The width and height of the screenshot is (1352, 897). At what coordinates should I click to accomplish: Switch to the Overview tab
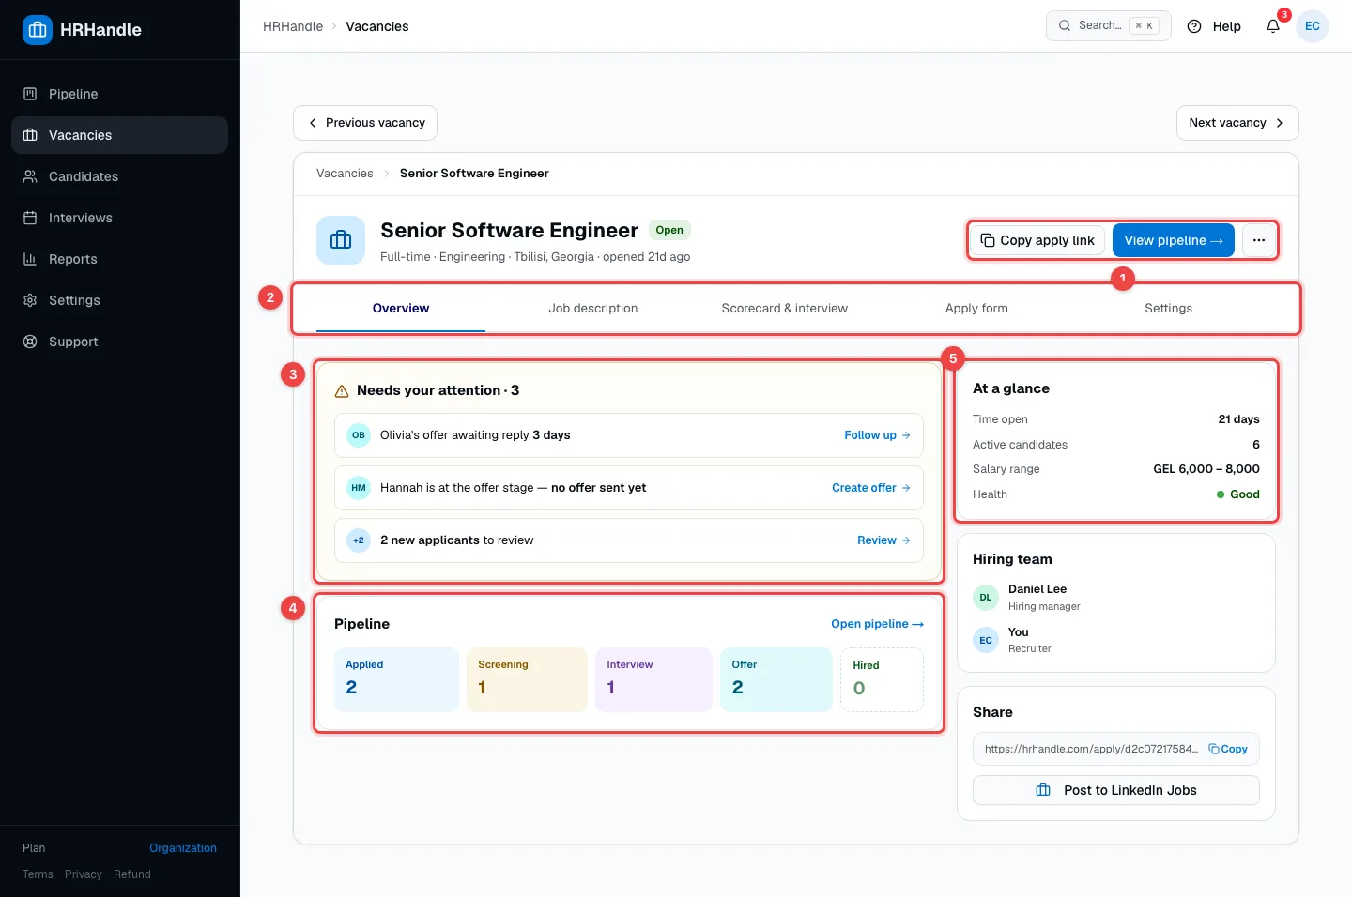[x=401, y=308]
